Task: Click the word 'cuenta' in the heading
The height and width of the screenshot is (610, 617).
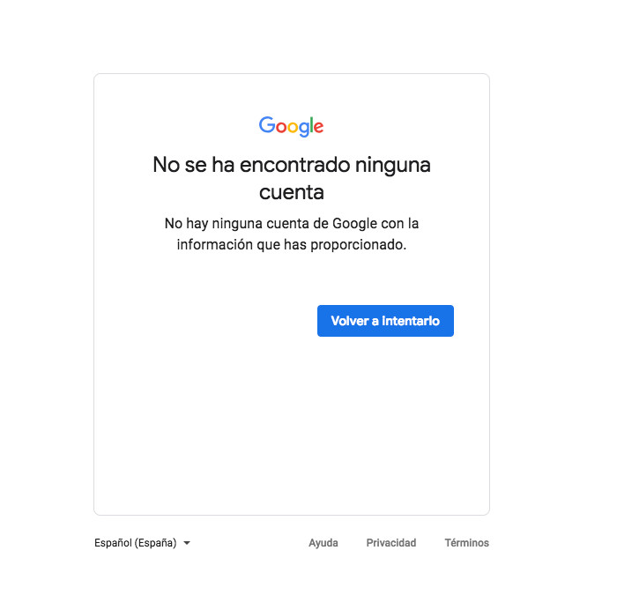Action: [x=292, y=192]
